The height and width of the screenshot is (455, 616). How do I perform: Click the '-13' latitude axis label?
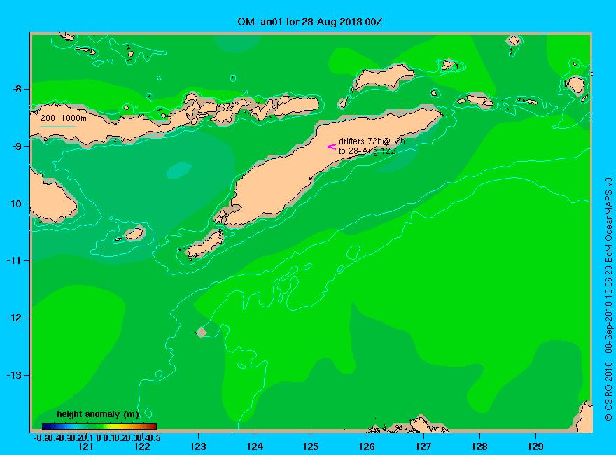click(14, 375)
